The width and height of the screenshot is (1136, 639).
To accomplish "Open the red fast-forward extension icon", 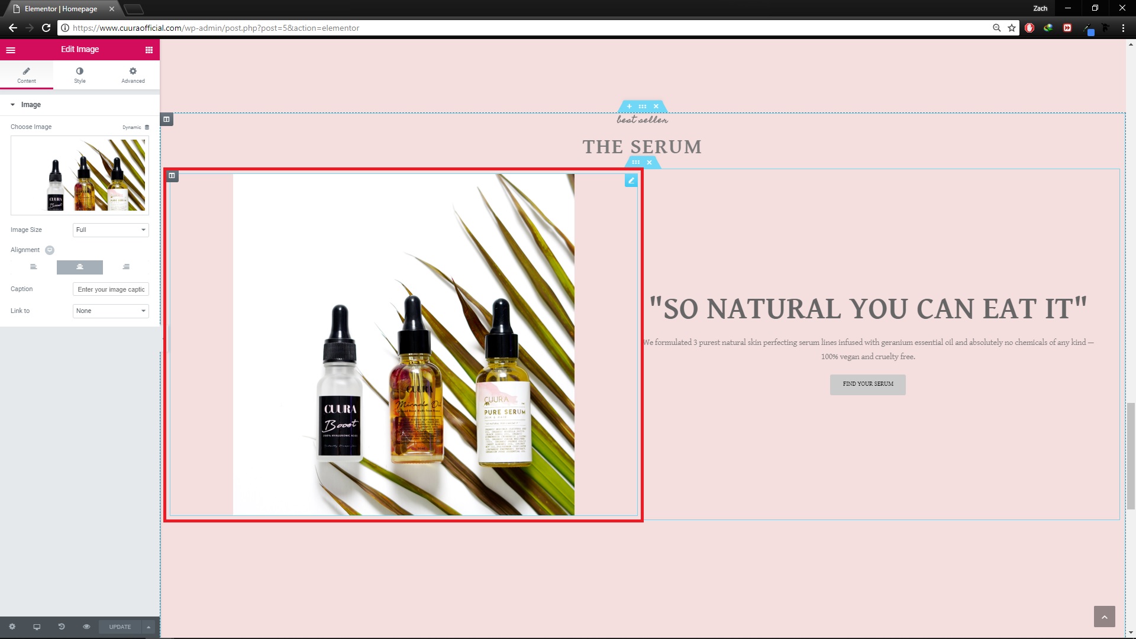I will coord(1067,28).
